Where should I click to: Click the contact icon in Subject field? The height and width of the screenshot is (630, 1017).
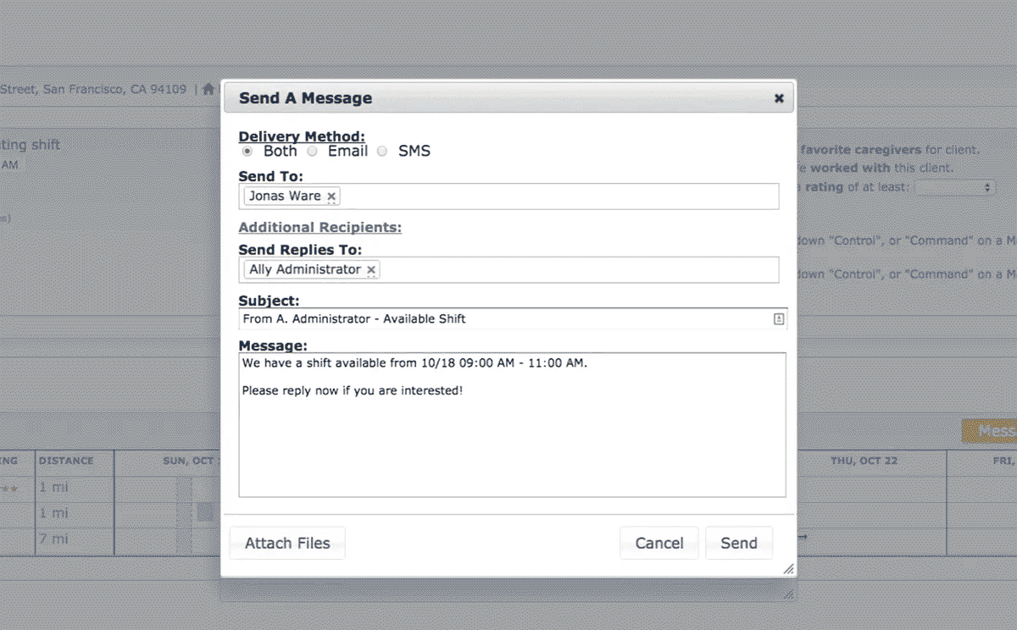[x=778, y=319]
